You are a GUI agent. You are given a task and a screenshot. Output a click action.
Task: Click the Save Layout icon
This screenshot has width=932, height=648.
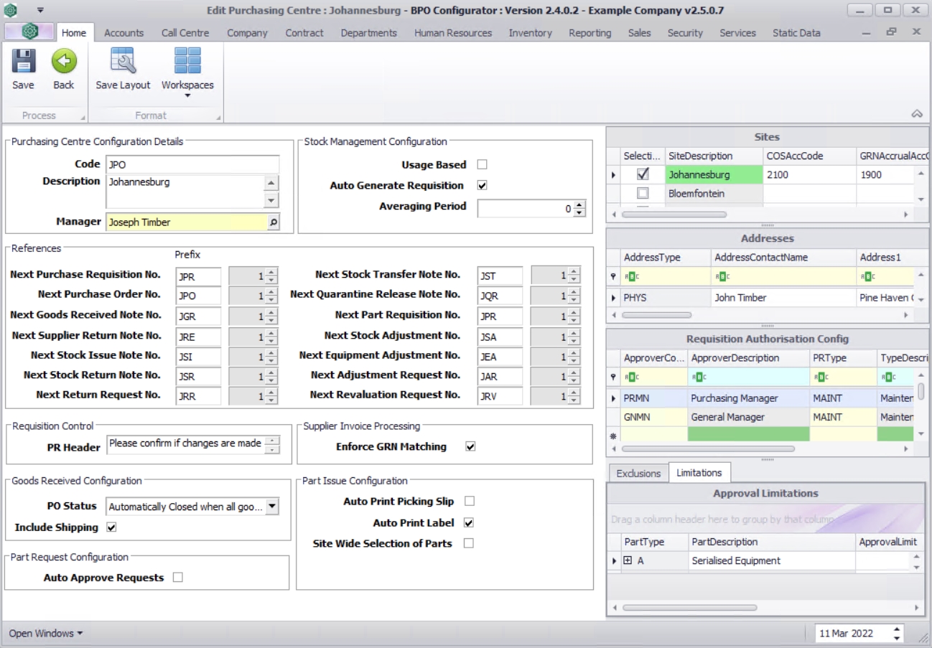[x=123, y=62]
